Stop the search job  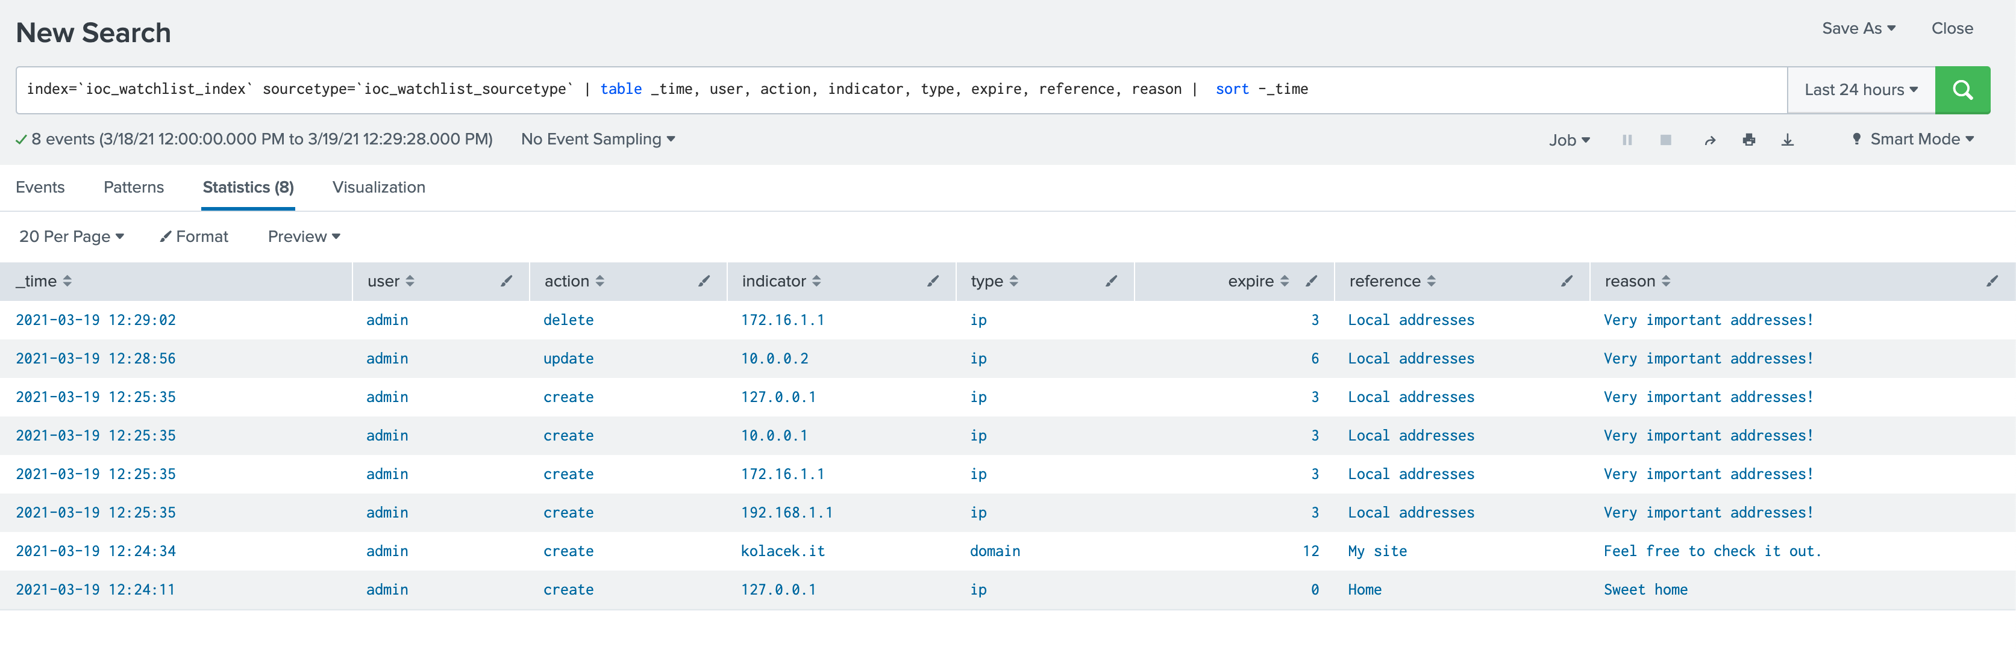point(1665,140)
